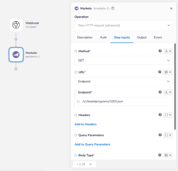Click the Query Parameters field label
178x171 pixels.
coord(91,135)
